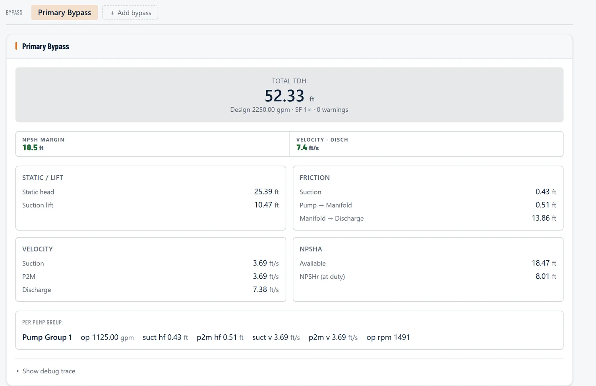Screen dimensions: 596x386
Task: Click the suct hf 0.43 ft entry
Action: 165,337
